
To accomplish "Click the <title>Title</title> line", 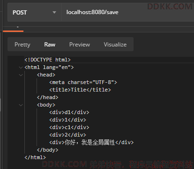I will pyautogui.click(x=80, y=90).
